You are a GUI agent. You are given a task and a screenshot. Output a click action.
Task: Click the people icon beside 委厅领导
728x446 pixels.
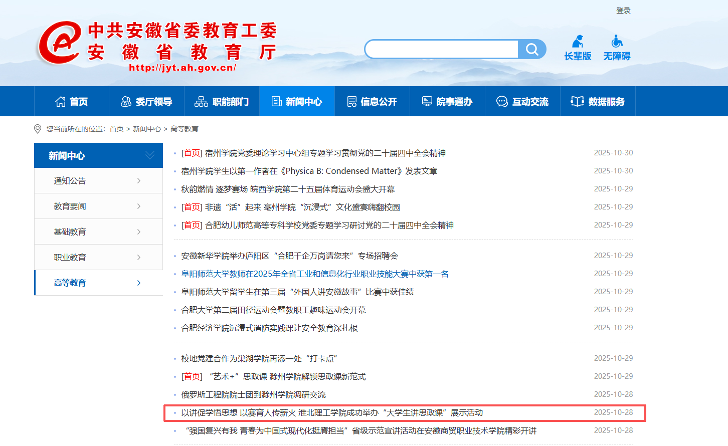click(x=126, y=102)
